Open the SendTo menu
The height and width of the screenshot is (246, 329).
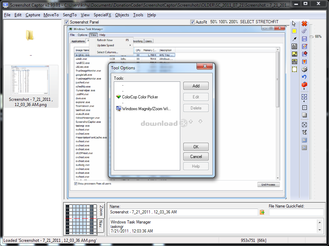point(70,15)
